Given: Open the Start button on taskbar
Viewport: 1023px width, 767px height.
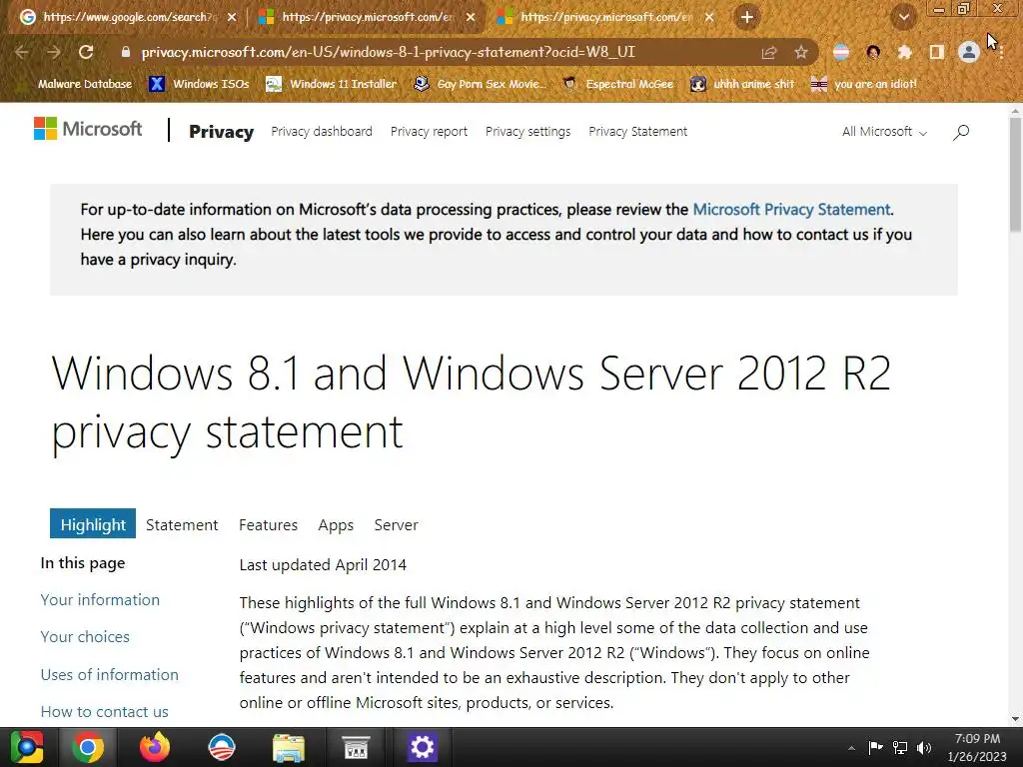Looking at the screenshot, I should tap(26, 747).
